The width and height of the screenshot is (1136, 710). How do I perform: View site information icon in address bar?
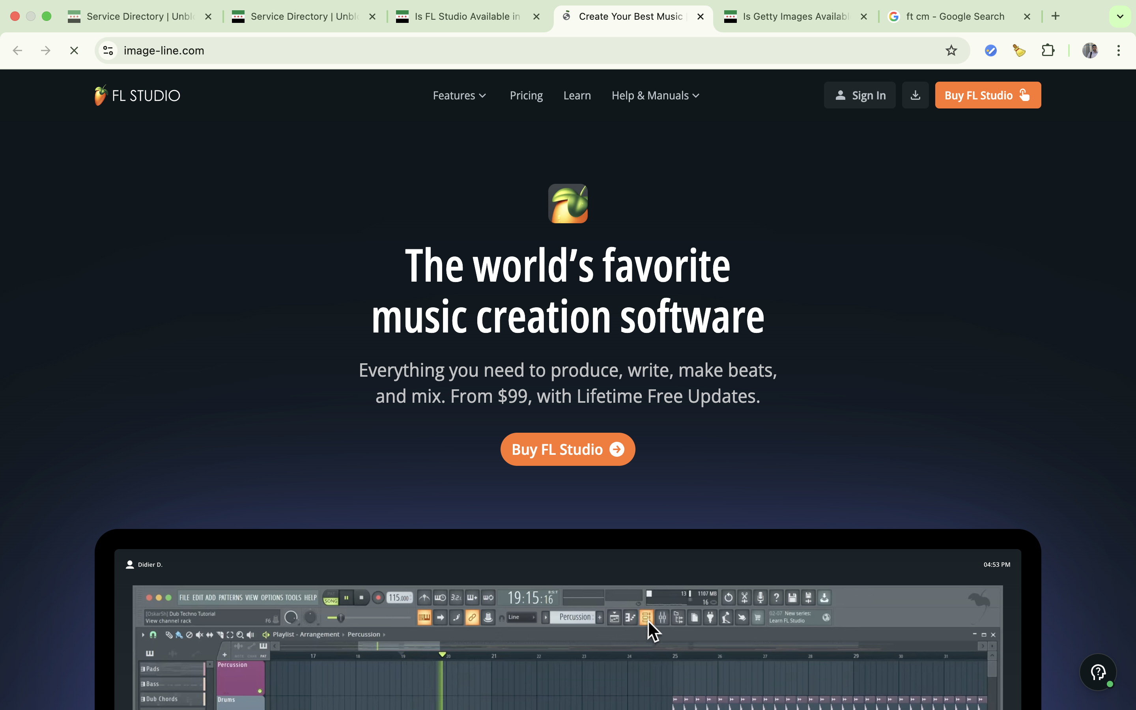108,51
